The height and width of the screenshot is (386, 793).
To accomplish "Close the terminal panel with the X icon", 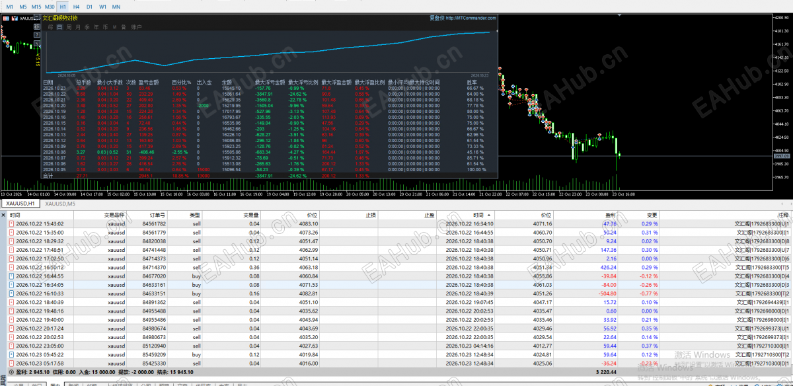I will 3,214.
